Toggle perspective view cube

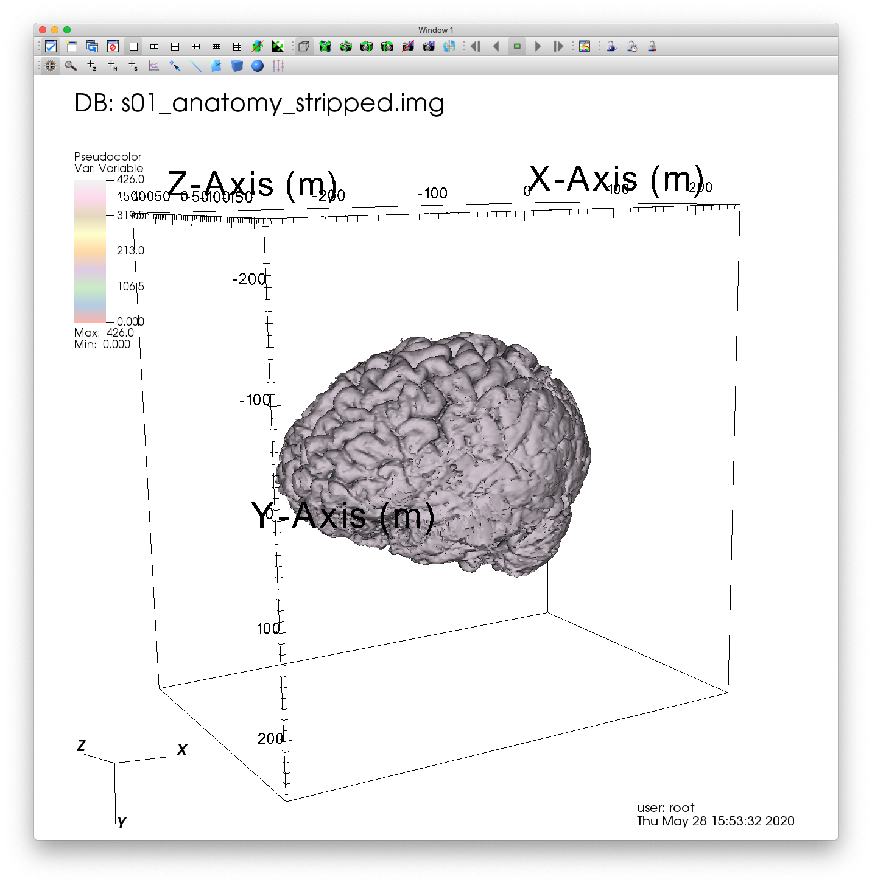pos(304,46)
